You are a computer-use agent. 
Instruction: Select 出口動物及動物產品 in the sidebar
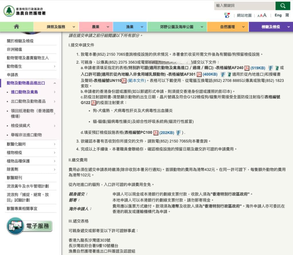28,101
